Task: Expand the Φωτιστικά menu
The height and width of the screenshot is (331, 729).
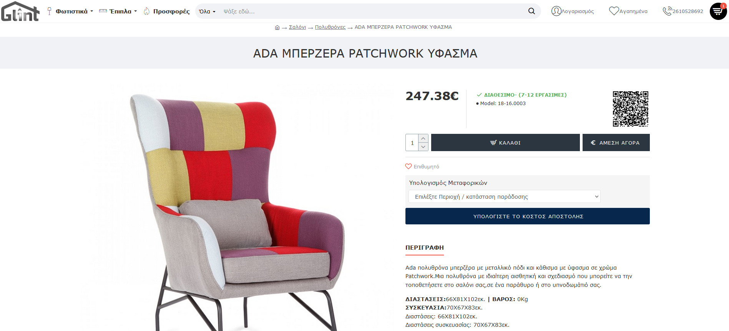Action: [70, 11]
